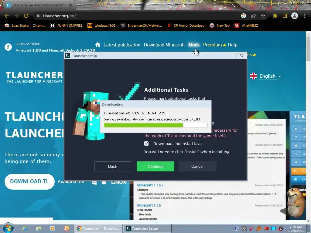Open the Minecraft 1.16 changelog link
This screenshot has height=233, width=311.
(x=149, y=205)
